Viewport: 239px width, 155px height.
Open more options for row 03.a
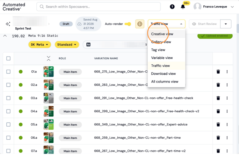coord(227,98)
